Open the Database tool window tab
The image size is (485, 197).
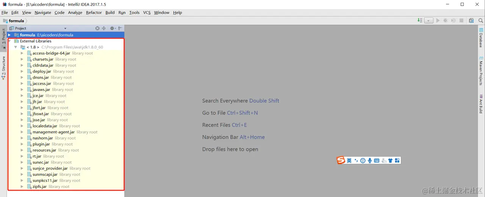coord(481,38)
